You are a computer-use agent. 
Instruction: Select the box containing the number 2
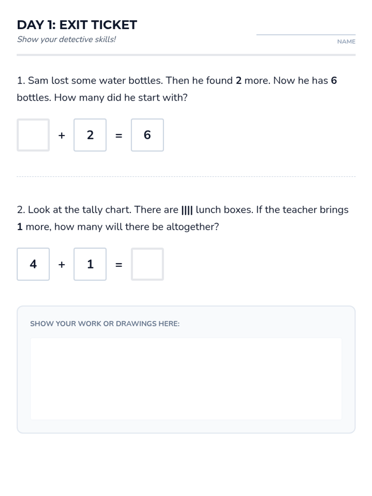(90, 135)
